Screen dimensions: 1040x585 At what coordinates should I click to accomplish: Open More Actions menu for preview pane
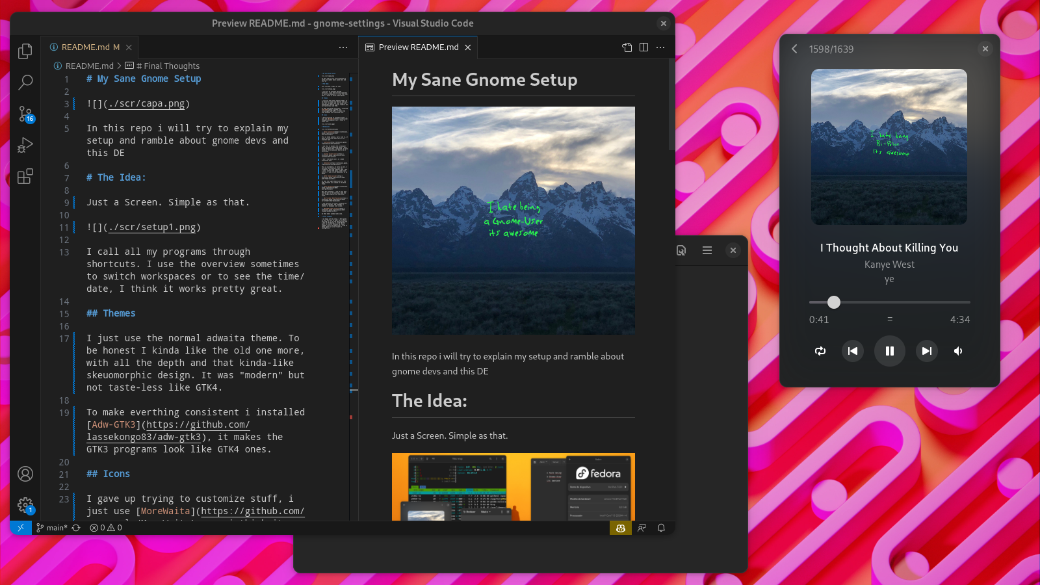[660, 47]
